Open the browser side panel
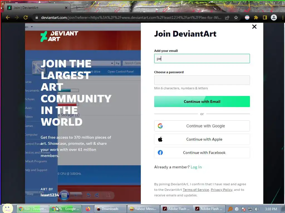Viewport: 285px width, 213px height. 265,17
